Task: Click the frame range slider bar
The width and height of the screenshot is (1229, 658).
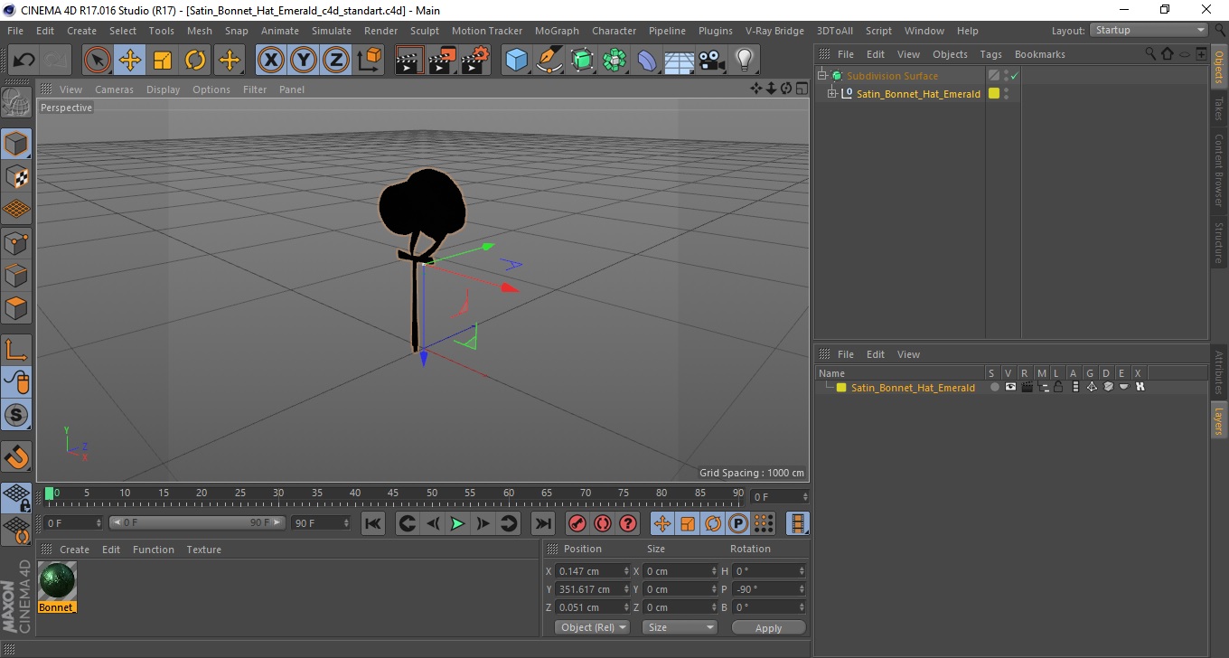Action: click(197, 523)
